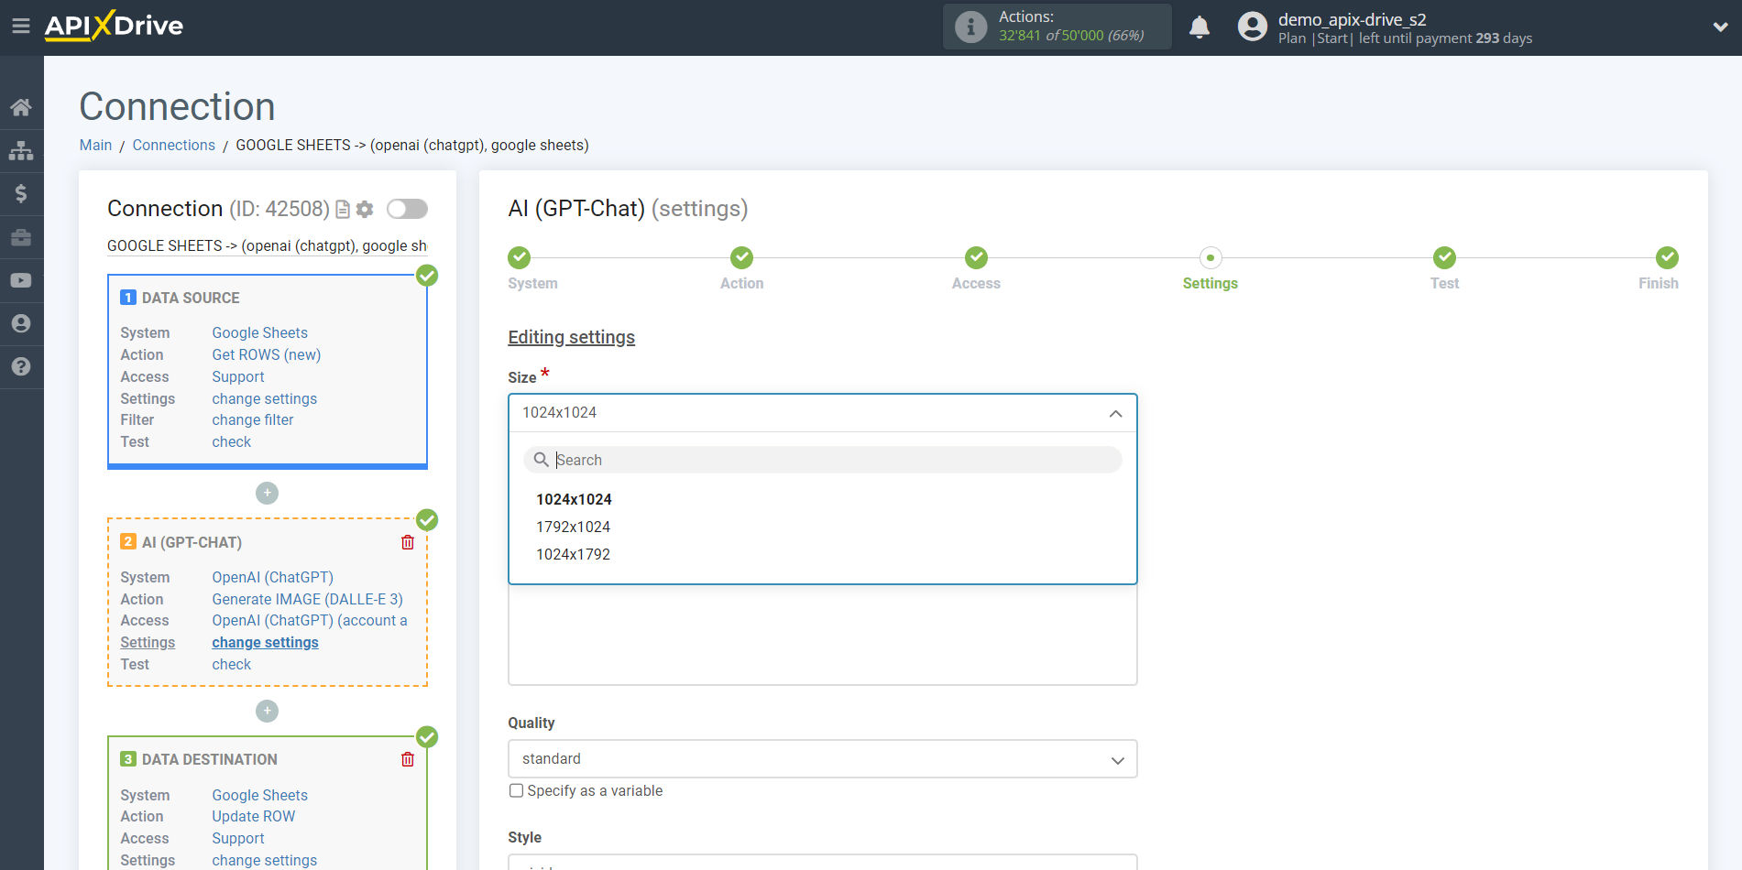Click the System step checkmark
The height and width of the screenshot is (870, 1742).
tap(520, 257)
